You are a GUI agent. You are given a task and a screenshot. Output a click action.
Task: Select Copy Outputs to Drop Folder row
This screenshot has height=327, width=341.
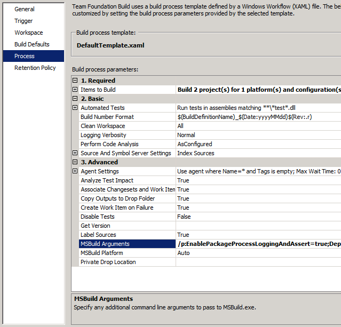(127, 198)
